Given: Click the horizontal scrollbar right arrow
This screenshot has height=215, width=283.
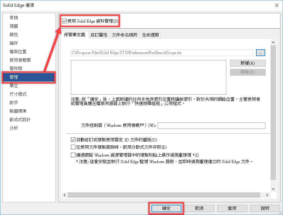Looking at the screenshot, I should tap(267, 195).
